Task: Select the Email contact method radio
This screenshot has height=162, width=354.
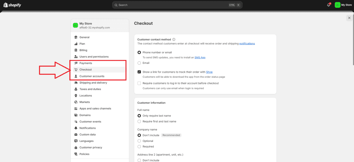Action: (x=139, y=63)
